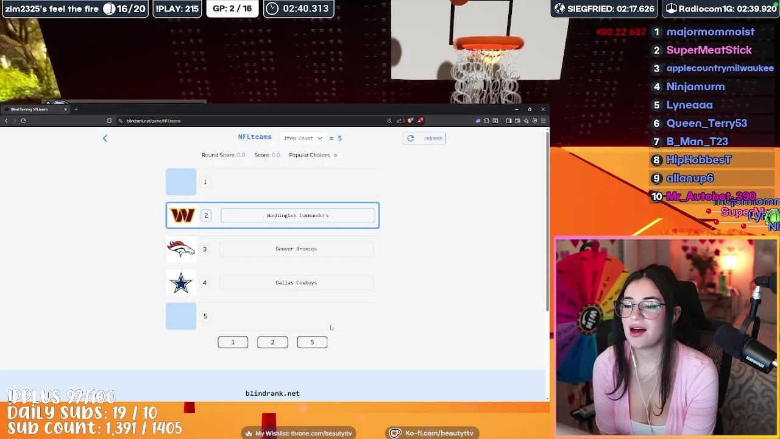Click the GP: 2 / 16 counter
This screenshot has width=780, height=439.
click(x=232, y=9)
